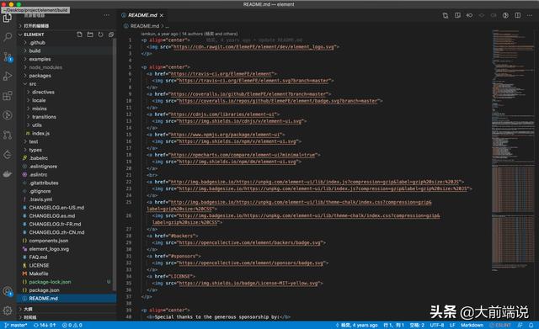The width and height of the screenshot is (539, 329).
Task: Open the pull requests activity bar icon
Action: [8, 135]
